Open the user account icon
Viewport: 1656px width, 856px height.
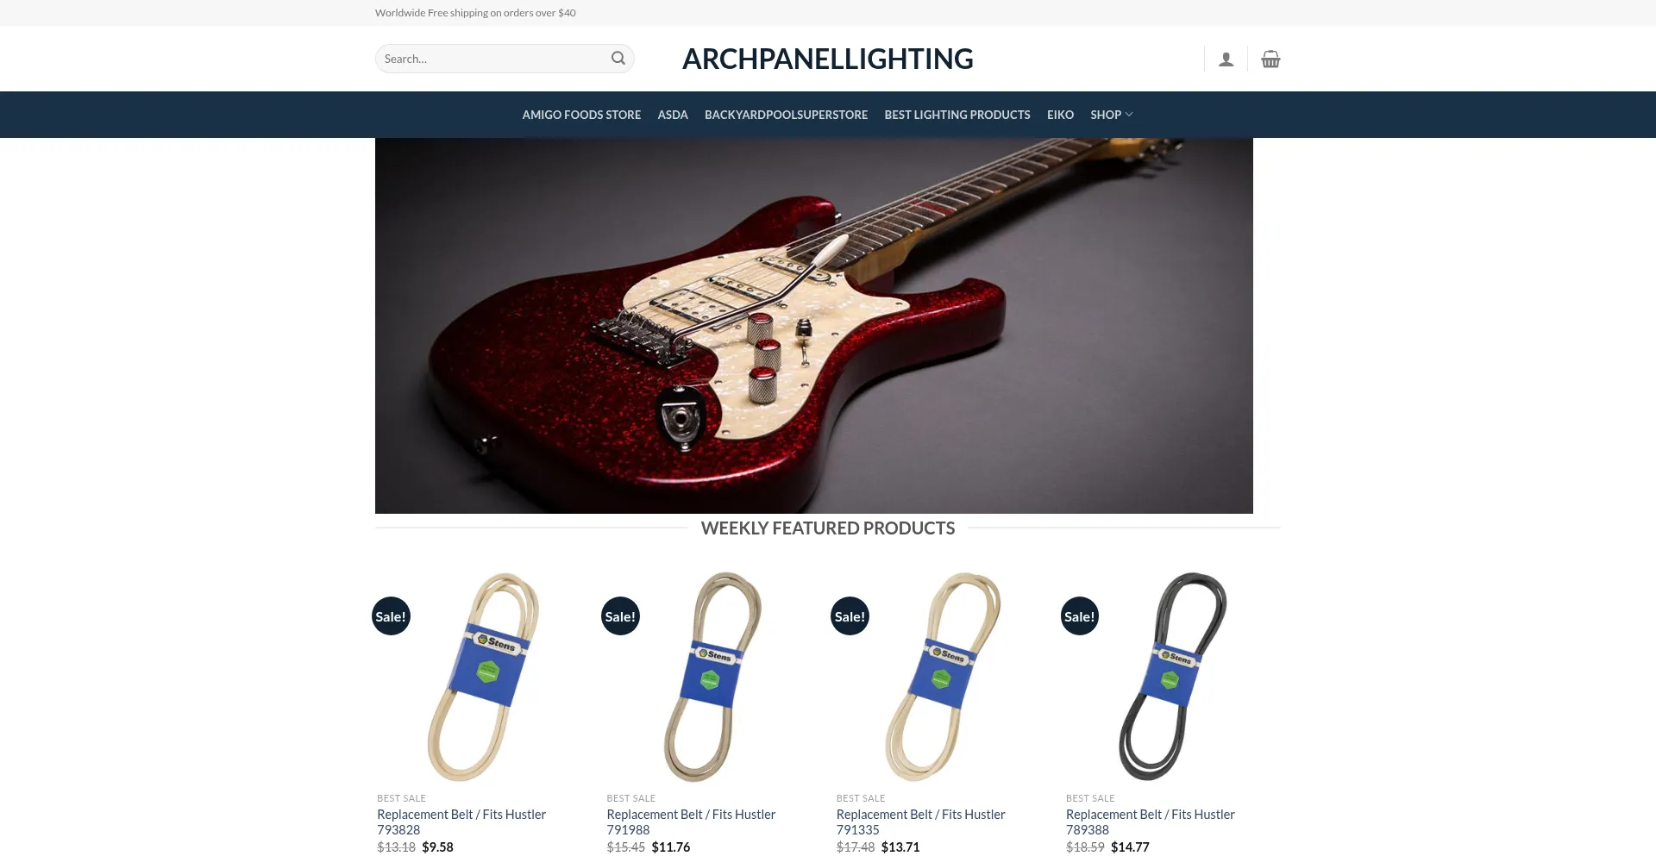click(1226, 59)
